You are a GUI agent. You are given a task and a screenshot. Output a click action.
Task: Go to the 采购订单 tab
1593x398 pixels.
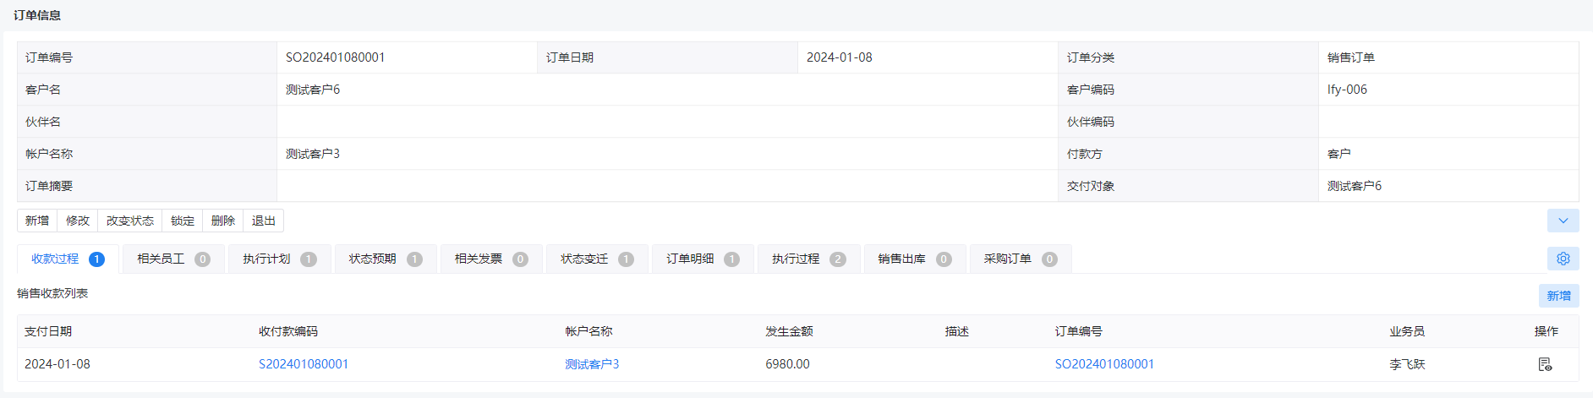(x=1021, y=259)
